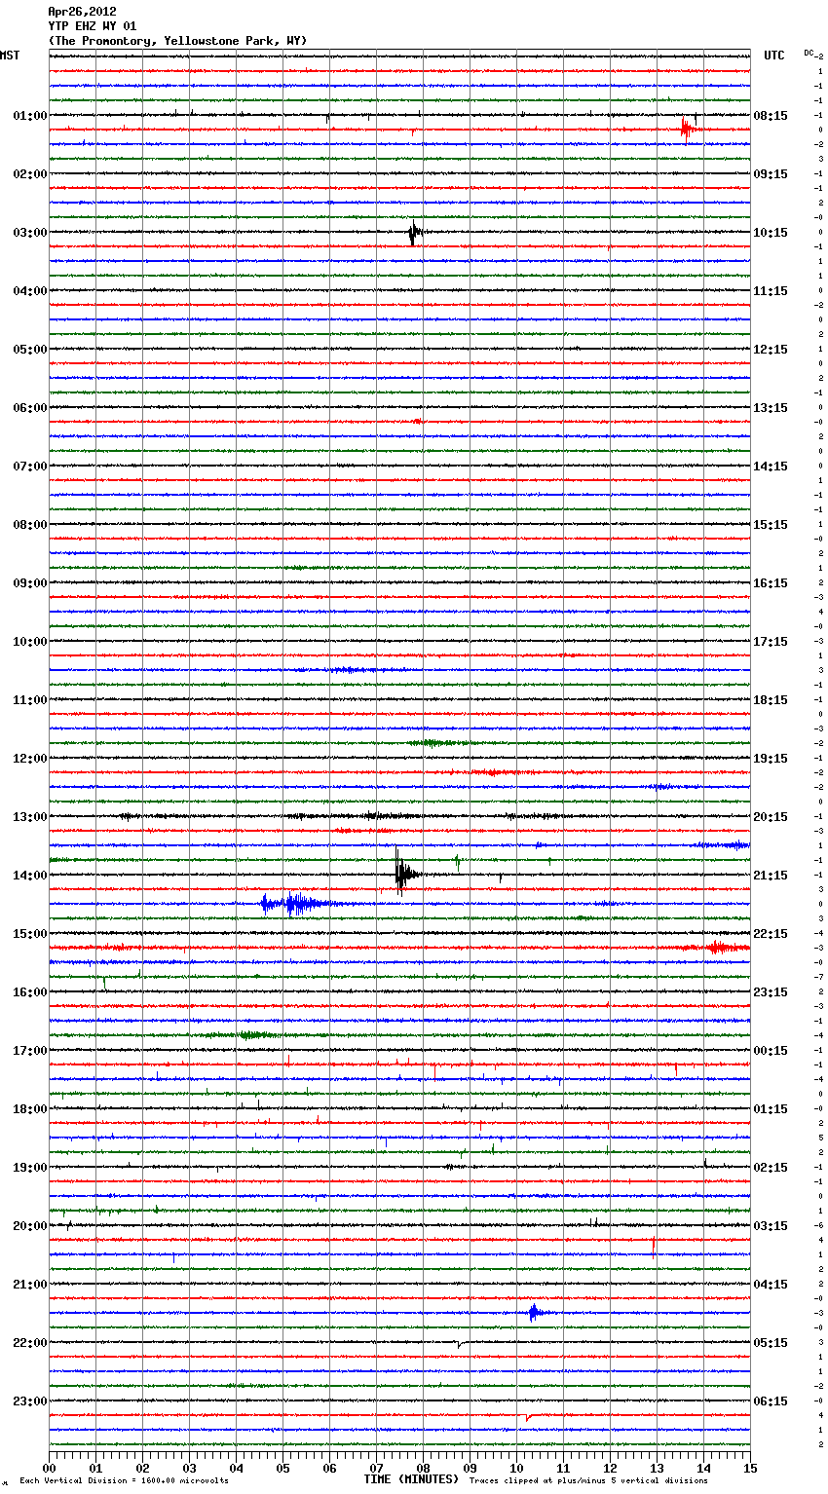The width and height of the screenshot is (828, 1494).
Task: Click the 16:15 UTC time label
Action: pos(771,583)
